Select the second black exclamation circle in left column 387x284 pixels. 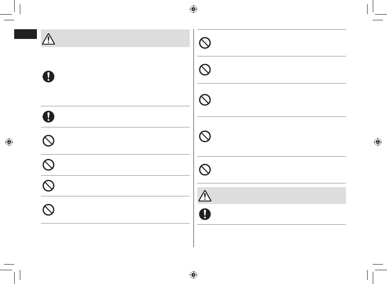[48, 116]
